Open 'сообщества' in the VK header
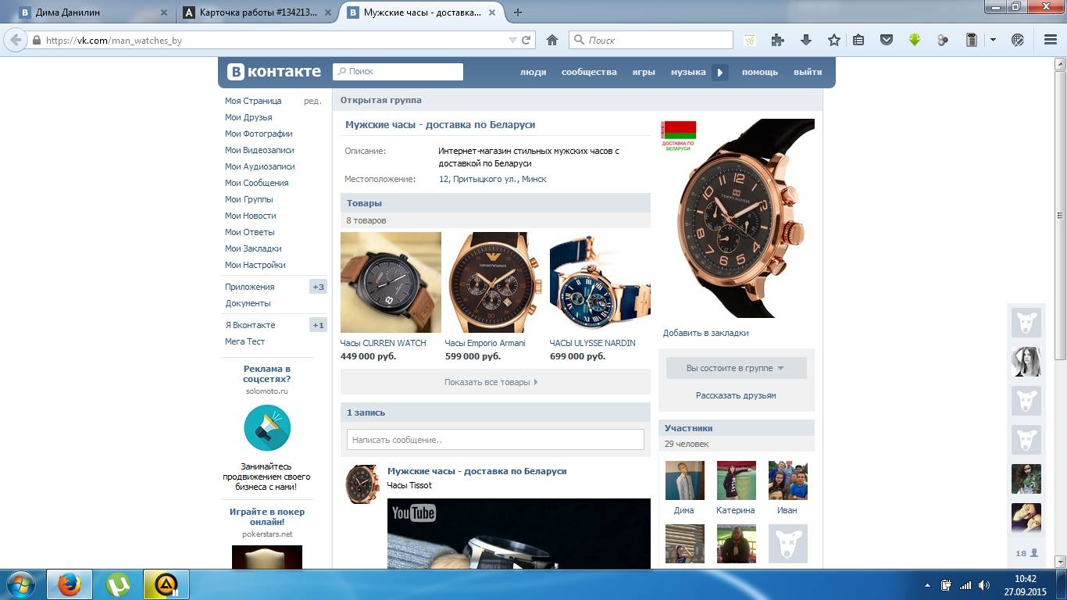Image resolution: width=1067 pixels, height=600 pixels. click(x=589, y=72)
